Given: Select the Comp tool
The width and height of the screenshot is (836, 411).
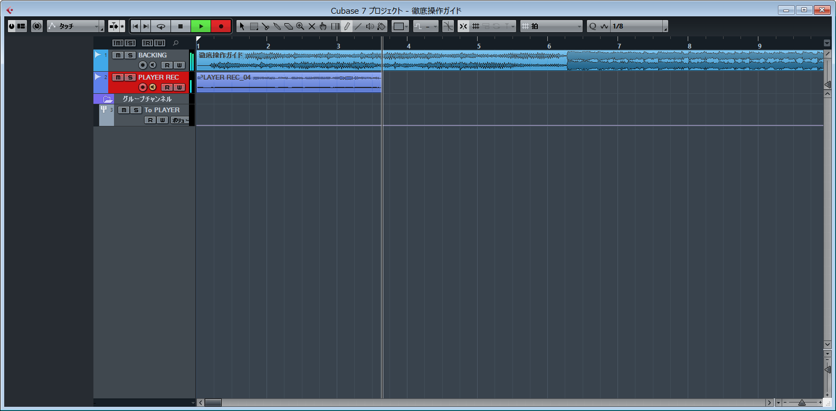Looking at the screenshot, I should [335, 26].
